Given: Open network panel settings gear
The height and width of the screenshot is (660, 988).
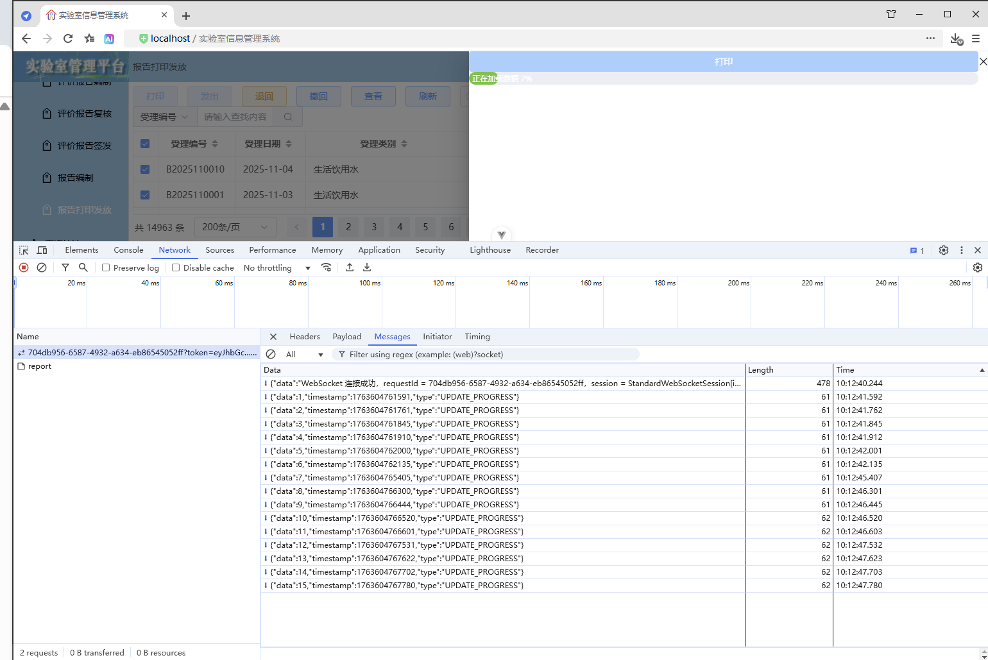Looking at the screenshot, I should [978, 267].
